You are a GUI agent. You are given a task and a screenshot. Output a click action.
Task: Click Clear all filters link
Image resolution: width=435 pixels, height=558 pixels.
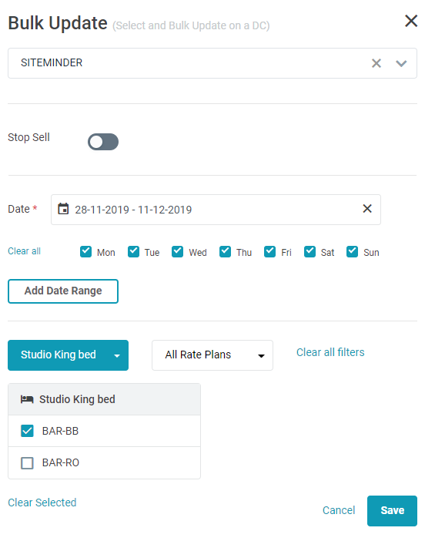tap(330, 352)
